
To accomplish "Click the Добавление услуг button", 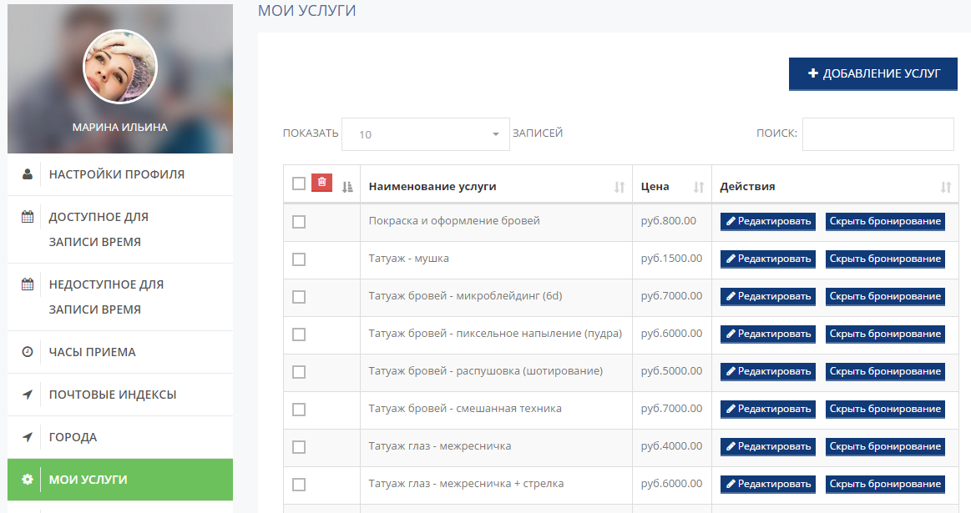I will (873, 73).
